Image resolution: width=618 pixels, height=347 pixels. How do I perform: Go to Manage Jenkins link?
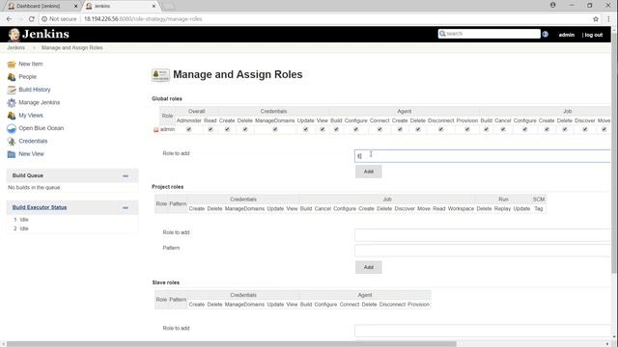point(40,103)
